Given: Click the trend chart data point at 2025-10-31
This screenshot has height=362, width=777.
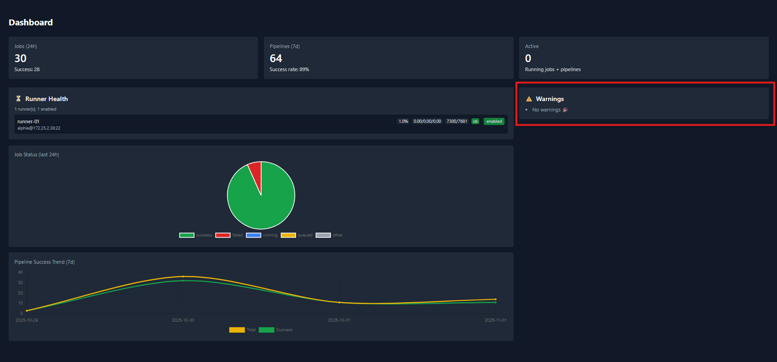Looking at the screenshot, I should tap(339, 302).
